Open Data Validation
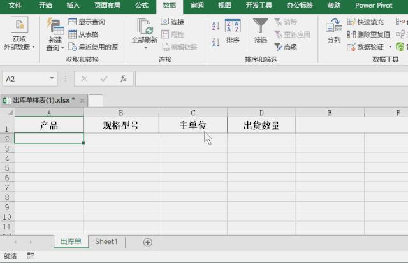This screenshot has height=263, width=408. click(365, 46)
